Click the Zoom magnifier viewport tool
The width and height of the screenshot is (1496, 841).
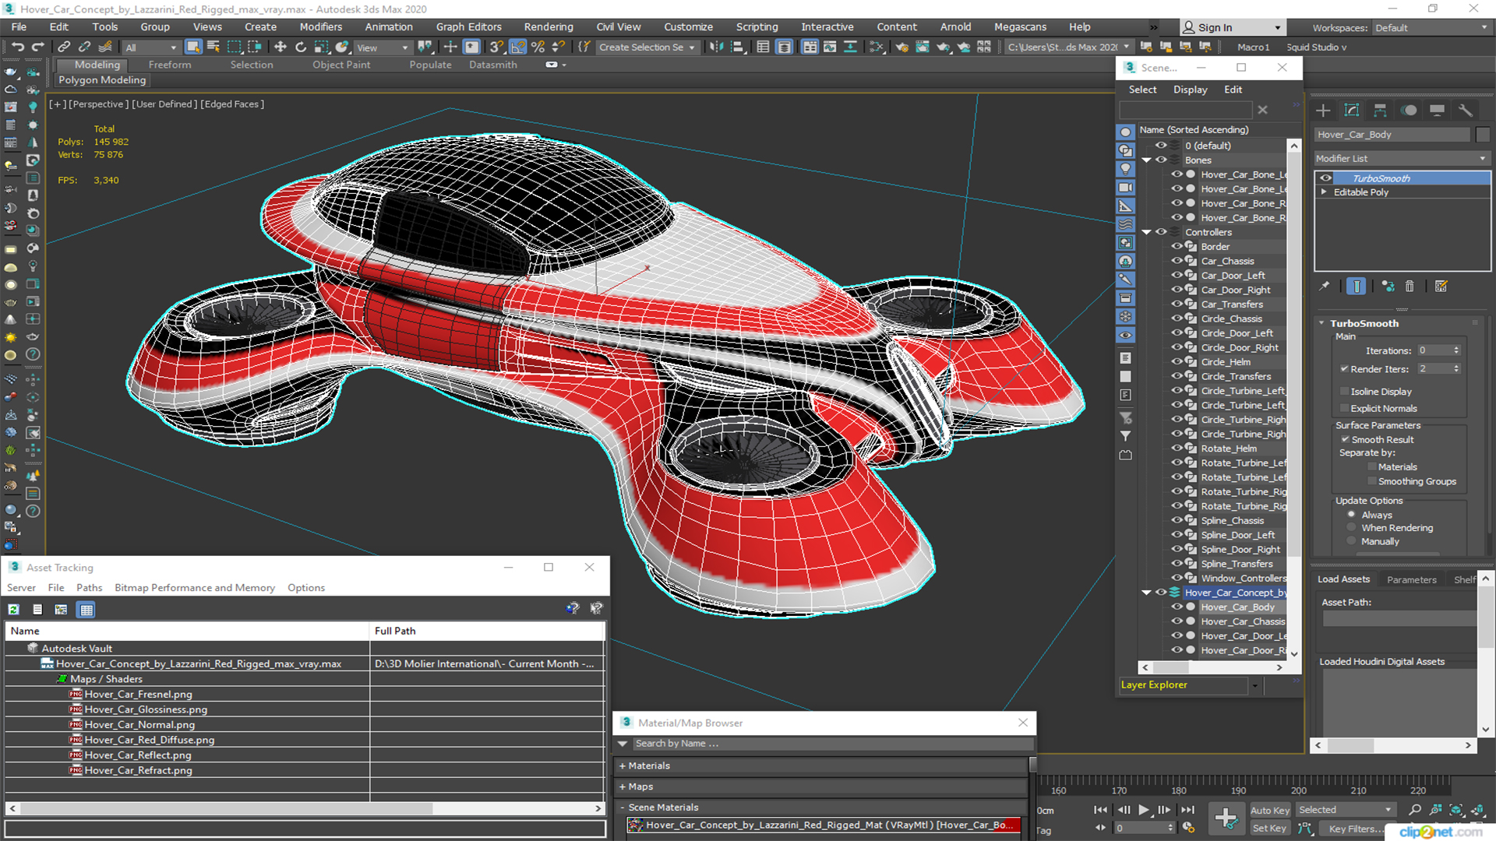(x=1415, y=811)
